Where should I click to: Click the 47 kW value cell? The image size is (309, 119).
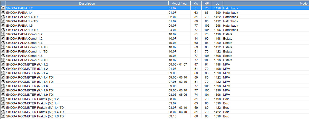(196, 64)
